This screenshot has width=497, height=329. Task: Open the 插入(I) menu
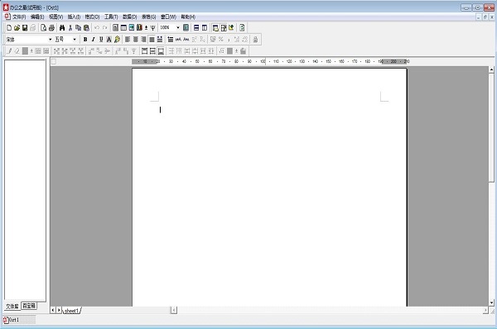74,17
